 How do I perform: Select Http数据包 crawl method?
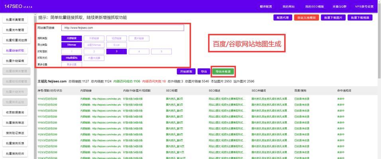coord(72,58)
